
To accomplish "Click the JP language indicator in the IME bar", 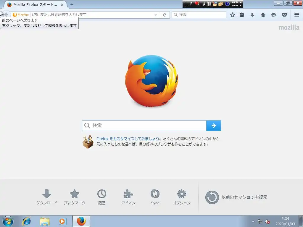I will tap(190, 4).
